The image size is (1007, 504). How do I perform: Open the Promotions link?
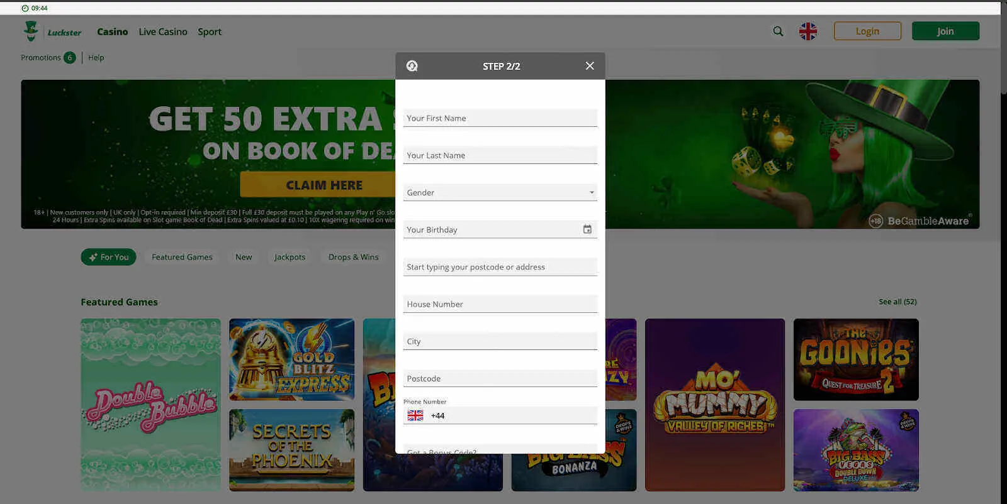coord(41,58)
